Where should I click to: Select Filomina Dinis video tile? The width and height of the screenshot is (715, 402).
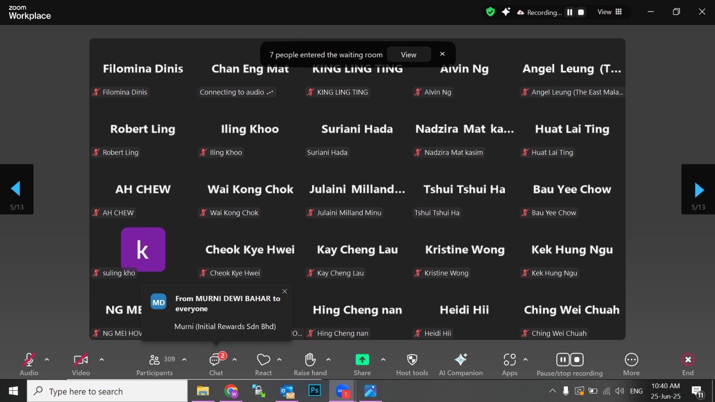(x=143, y=68)
